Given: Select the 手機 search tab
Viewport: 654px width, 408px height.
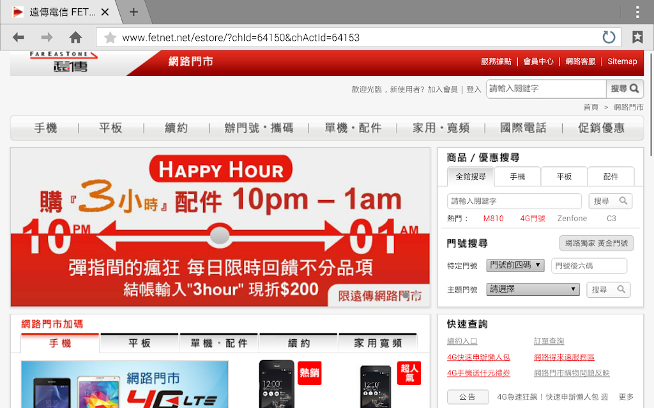Looking at the screenshot, I should 517,177.
